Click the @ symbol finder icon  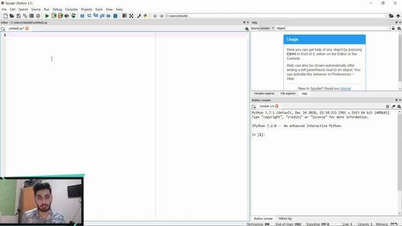click(x=38, y=16)
